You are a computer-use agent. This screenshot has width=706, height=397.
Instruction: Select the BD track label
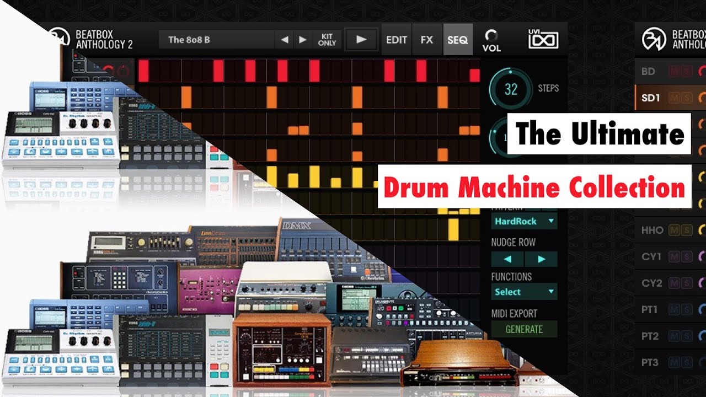tap(648, 71)
